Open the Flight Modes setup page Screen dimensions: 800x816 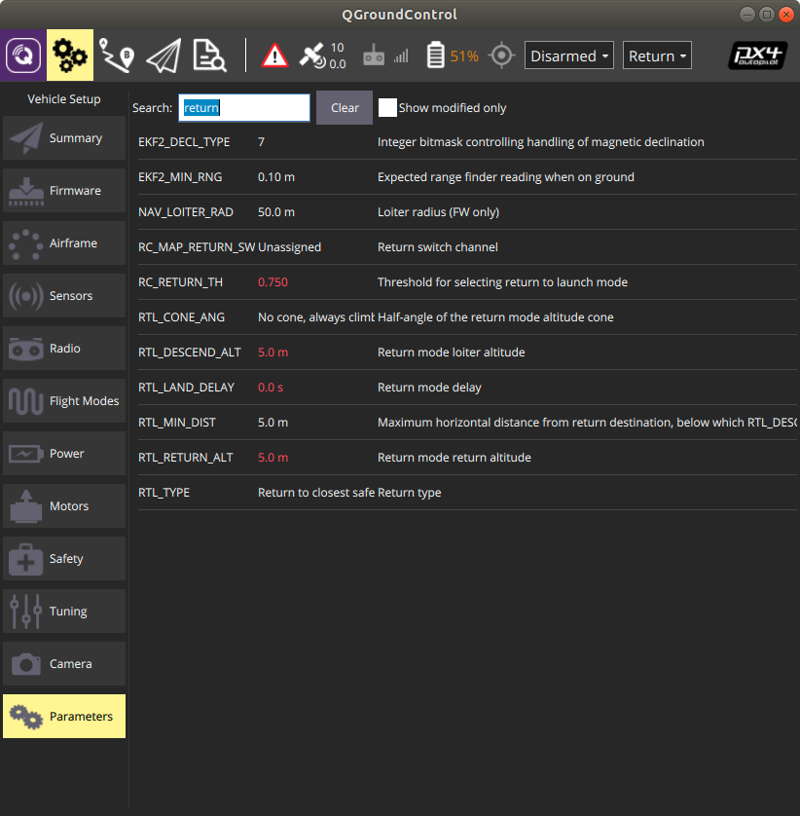tap(64, 401)
